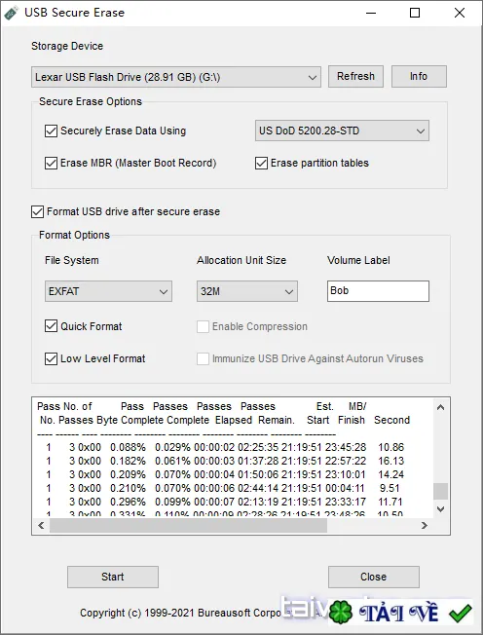483x635 pixels.
Task: Toggle the Quick Format checkbox
Action: point(51,326)
